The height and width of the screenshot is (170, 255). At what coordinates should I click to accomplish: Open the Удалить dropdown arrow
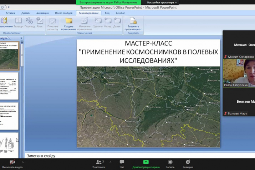pyautogui.click(x=98, y=29)
